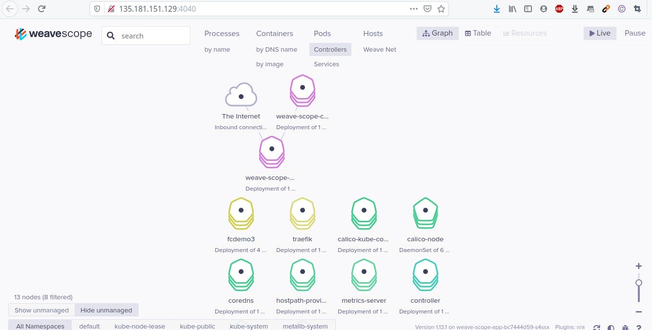Open the account profile icon in toolbar
652x330 pixels.
point(544,8)
